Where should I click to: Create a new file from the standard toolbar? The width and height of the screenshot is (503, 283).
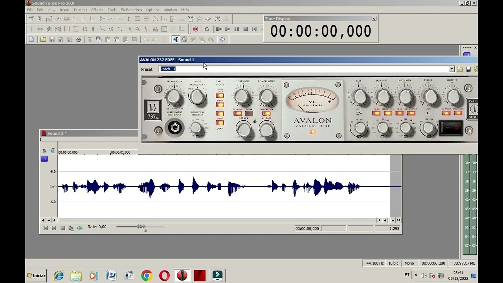[31, 39]
